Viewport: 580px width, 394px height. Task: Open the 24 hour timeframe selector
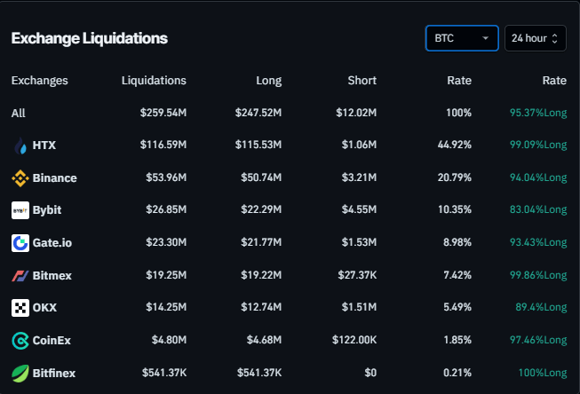[x=536, y=38]
